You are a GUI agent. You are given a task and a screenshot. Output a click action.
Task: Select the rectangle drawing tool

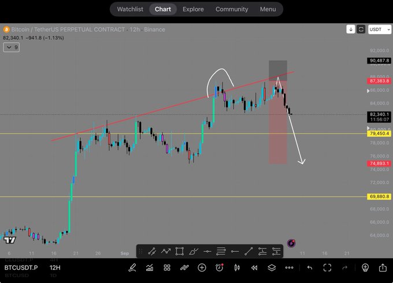(x=180, y=251)
